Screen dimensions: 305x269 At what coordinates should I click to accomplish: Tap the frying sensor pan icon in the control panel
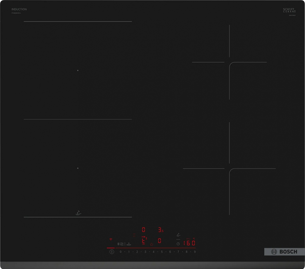pyautogui.click(x=178, y=235)
